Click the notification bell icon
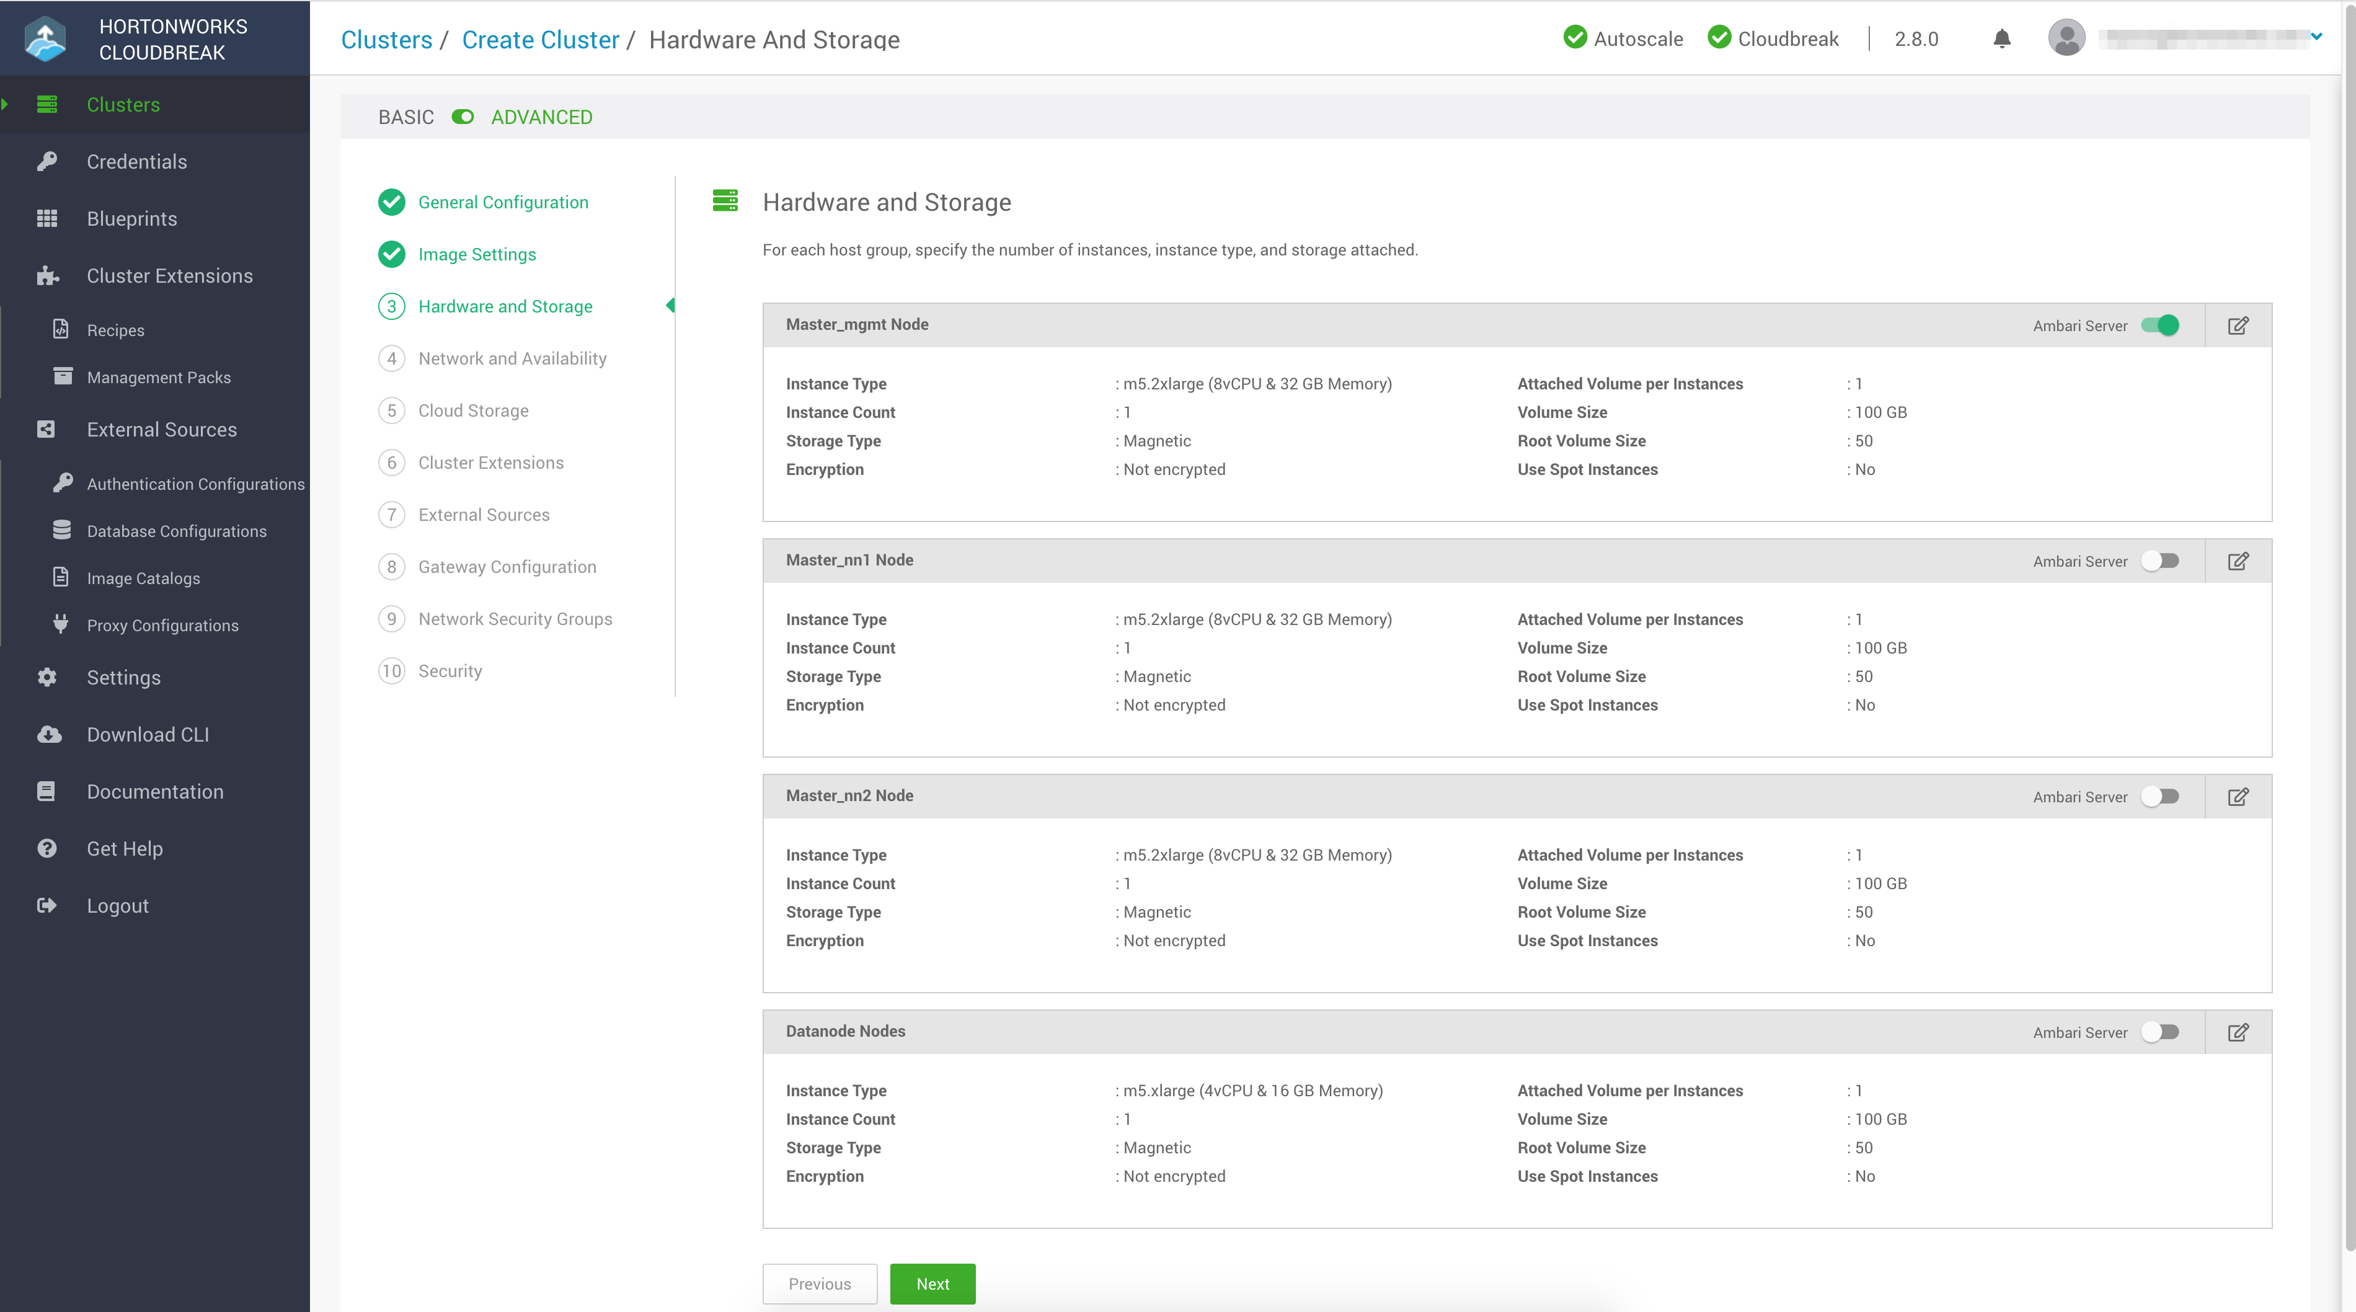Screen dimensions: 2356x1312 2000,38
